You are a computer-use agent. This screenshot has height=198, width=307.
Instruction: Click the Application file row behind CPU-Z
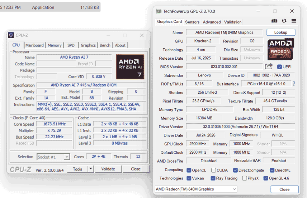[50, 7]
